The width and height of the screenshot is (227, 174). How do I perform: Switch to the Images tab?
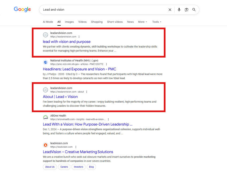[x=69, y=22]
